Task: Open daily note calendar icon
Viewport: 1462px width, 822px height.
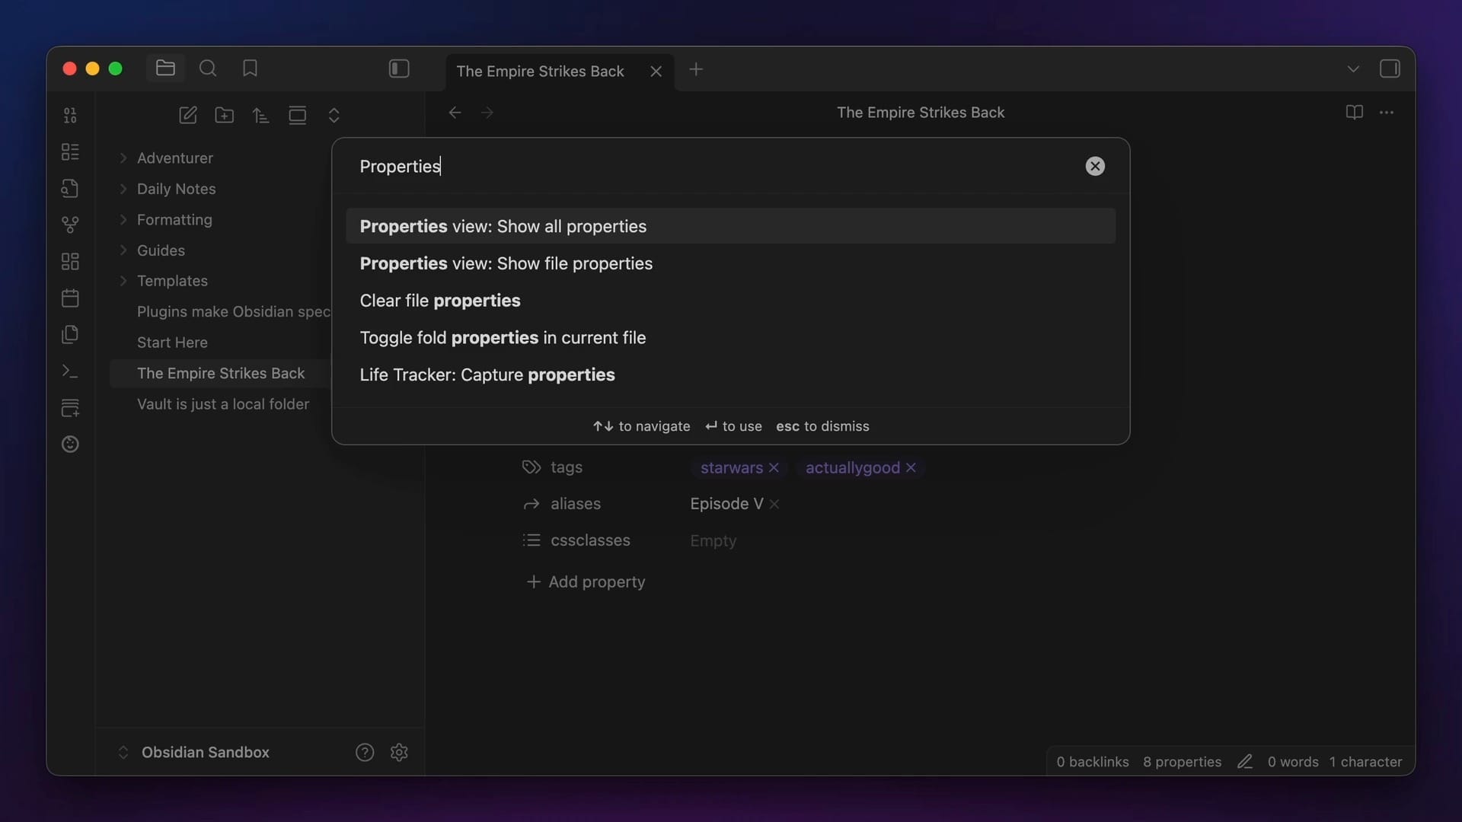Action: coord(70,298)
